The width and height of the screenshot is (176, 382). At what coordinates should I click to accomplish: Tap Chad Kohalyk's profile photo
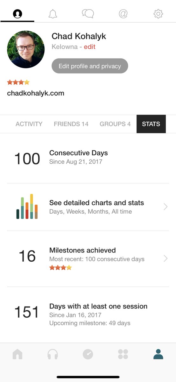click(x=26, y=49)
